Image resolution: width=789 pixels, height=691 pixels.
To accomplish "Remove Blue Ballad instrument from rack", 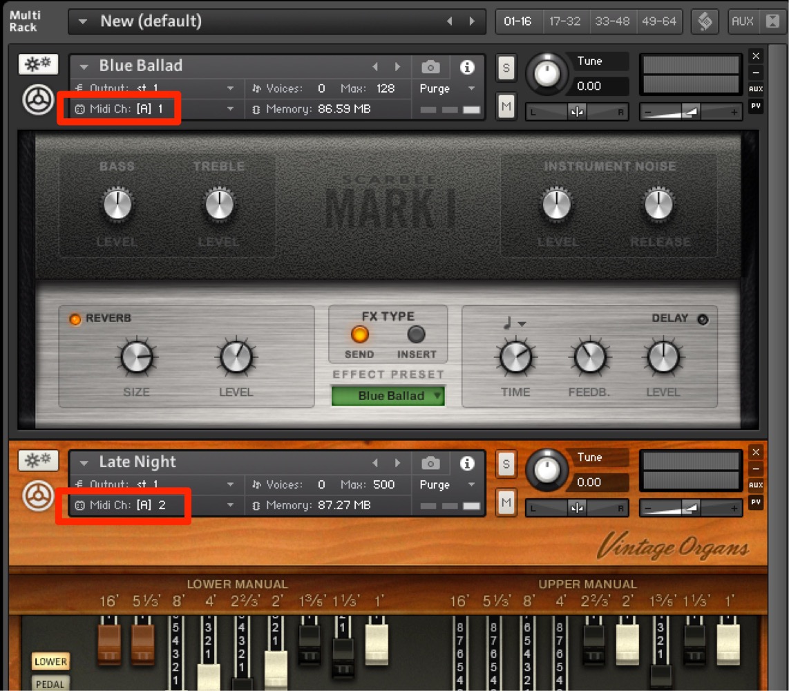I will [756, 56].
